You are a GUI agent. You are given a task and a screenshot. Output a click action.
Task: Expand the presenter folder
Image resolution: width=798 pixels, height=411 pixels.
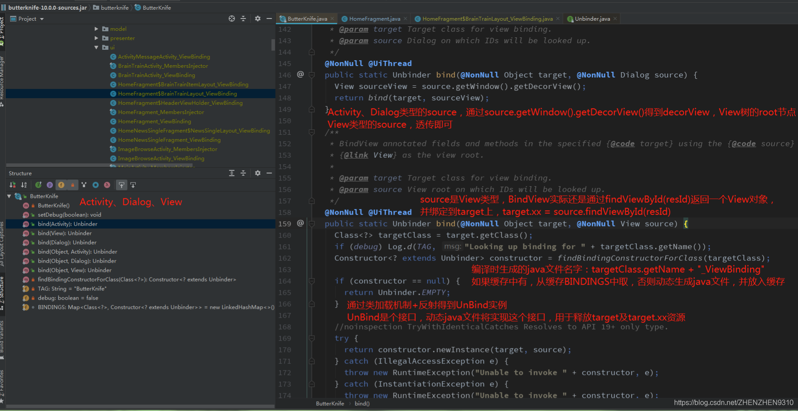pos(97,38)
